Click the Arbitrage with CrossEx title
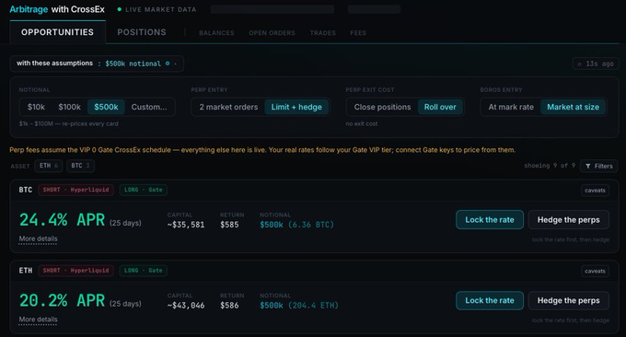This screenshot has width=626, height=337. point(57,9)
